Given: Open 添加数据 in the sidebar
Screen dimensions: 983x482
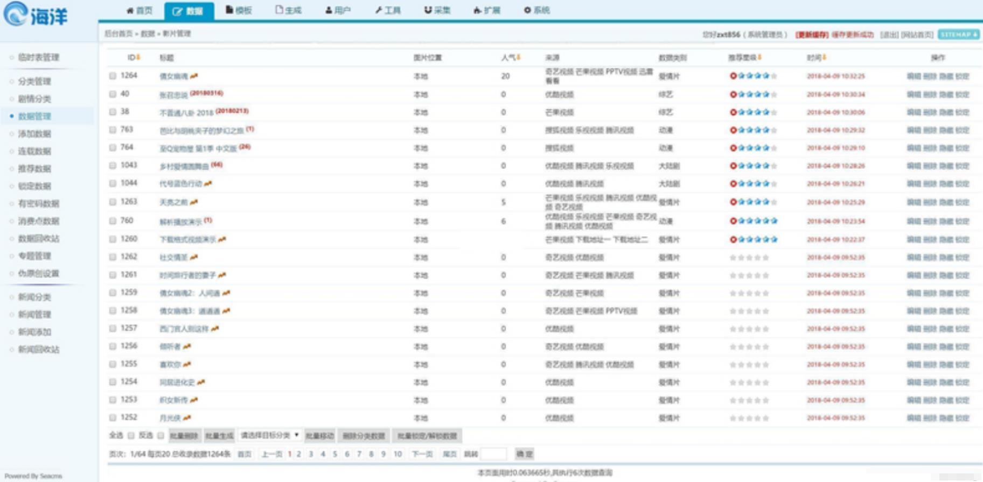Looking at the screenshot, I should (34, 133).
